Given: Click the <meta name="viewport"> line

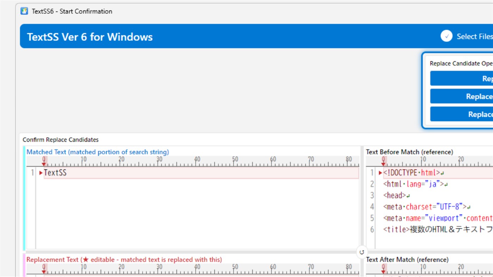Looking at the screenshot, I should (x=438, y=218).
